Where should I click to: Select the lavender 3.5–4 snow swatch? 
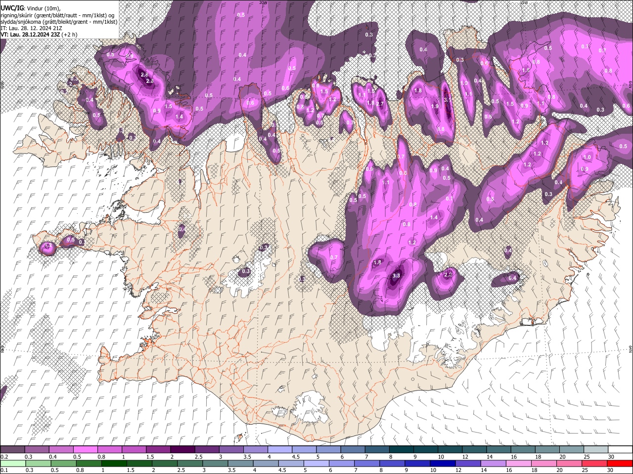[x=255, y=449]
